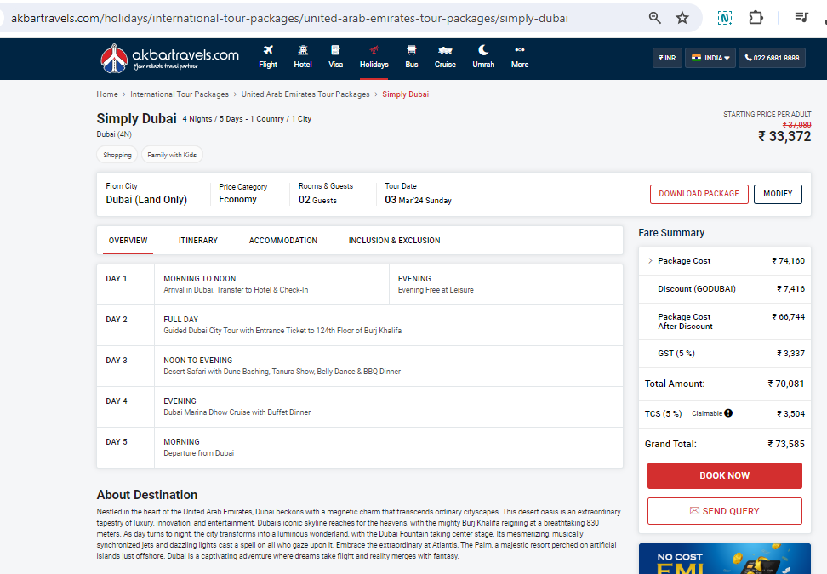Open the Cruise section icon
Viewport: 827px width, 574px height.
tap(445, 51)
